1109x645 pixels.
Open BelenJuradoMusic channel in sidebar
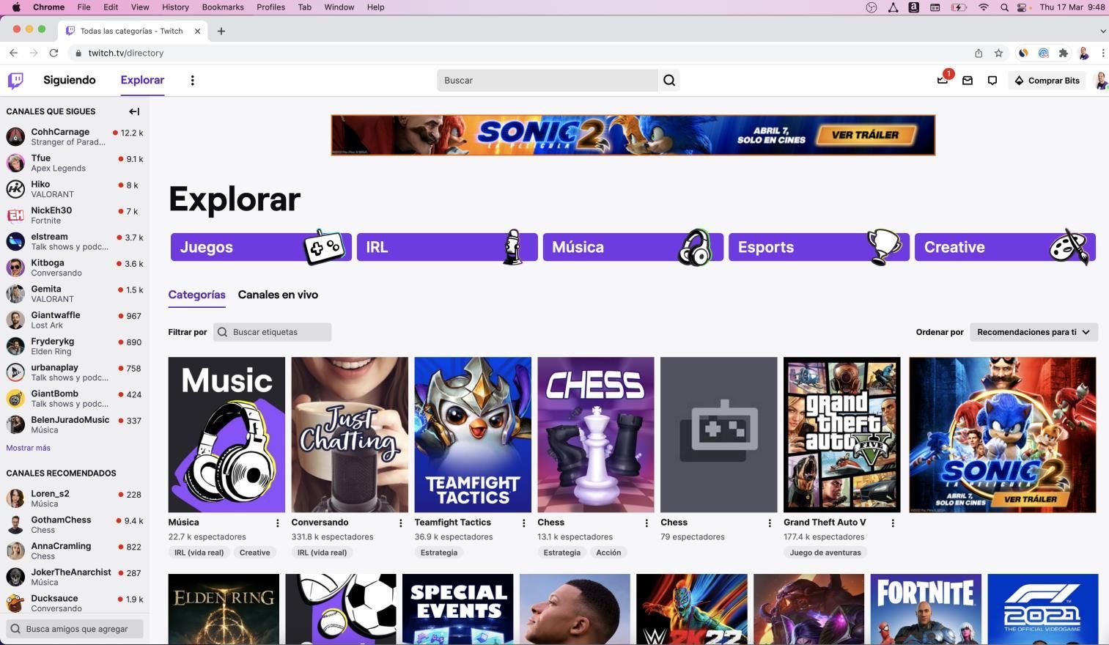(x=74, y=425)
